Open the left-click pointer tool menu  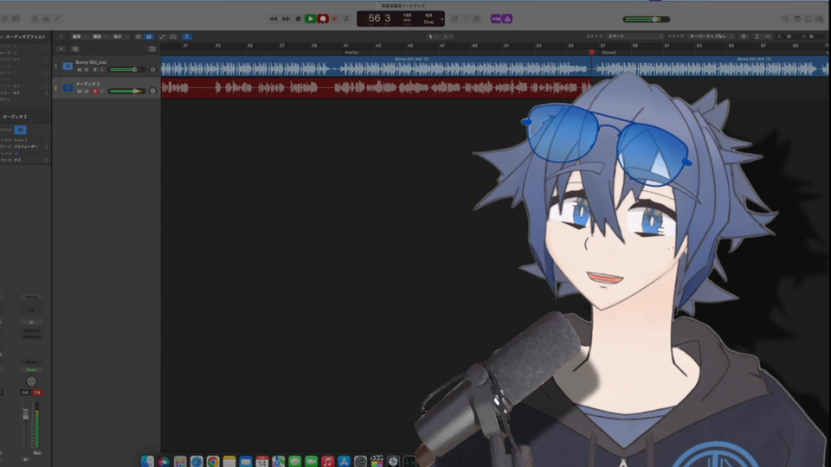(432, 36)
